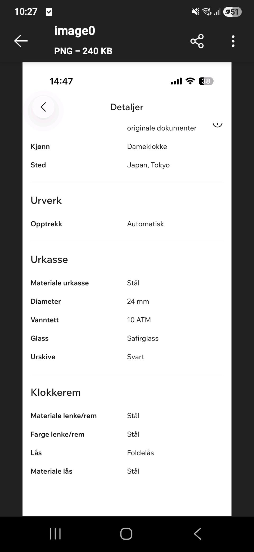This screenshot has height=552, width=254.
Task: Tap the image0 file title
Action: (75, 31)
